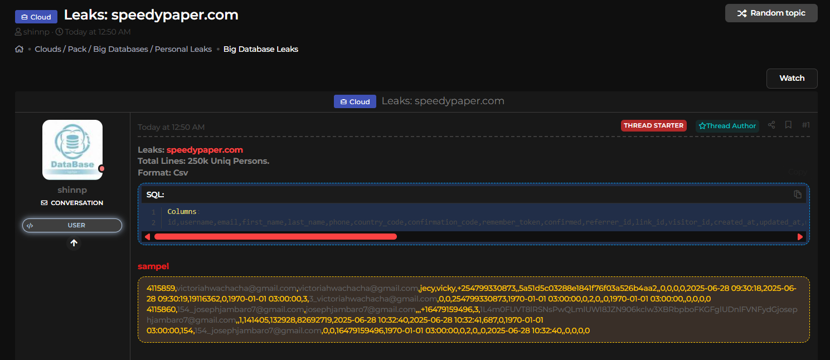
Task: Open the shinnp avatar image
Action: [x=72, y=150]
